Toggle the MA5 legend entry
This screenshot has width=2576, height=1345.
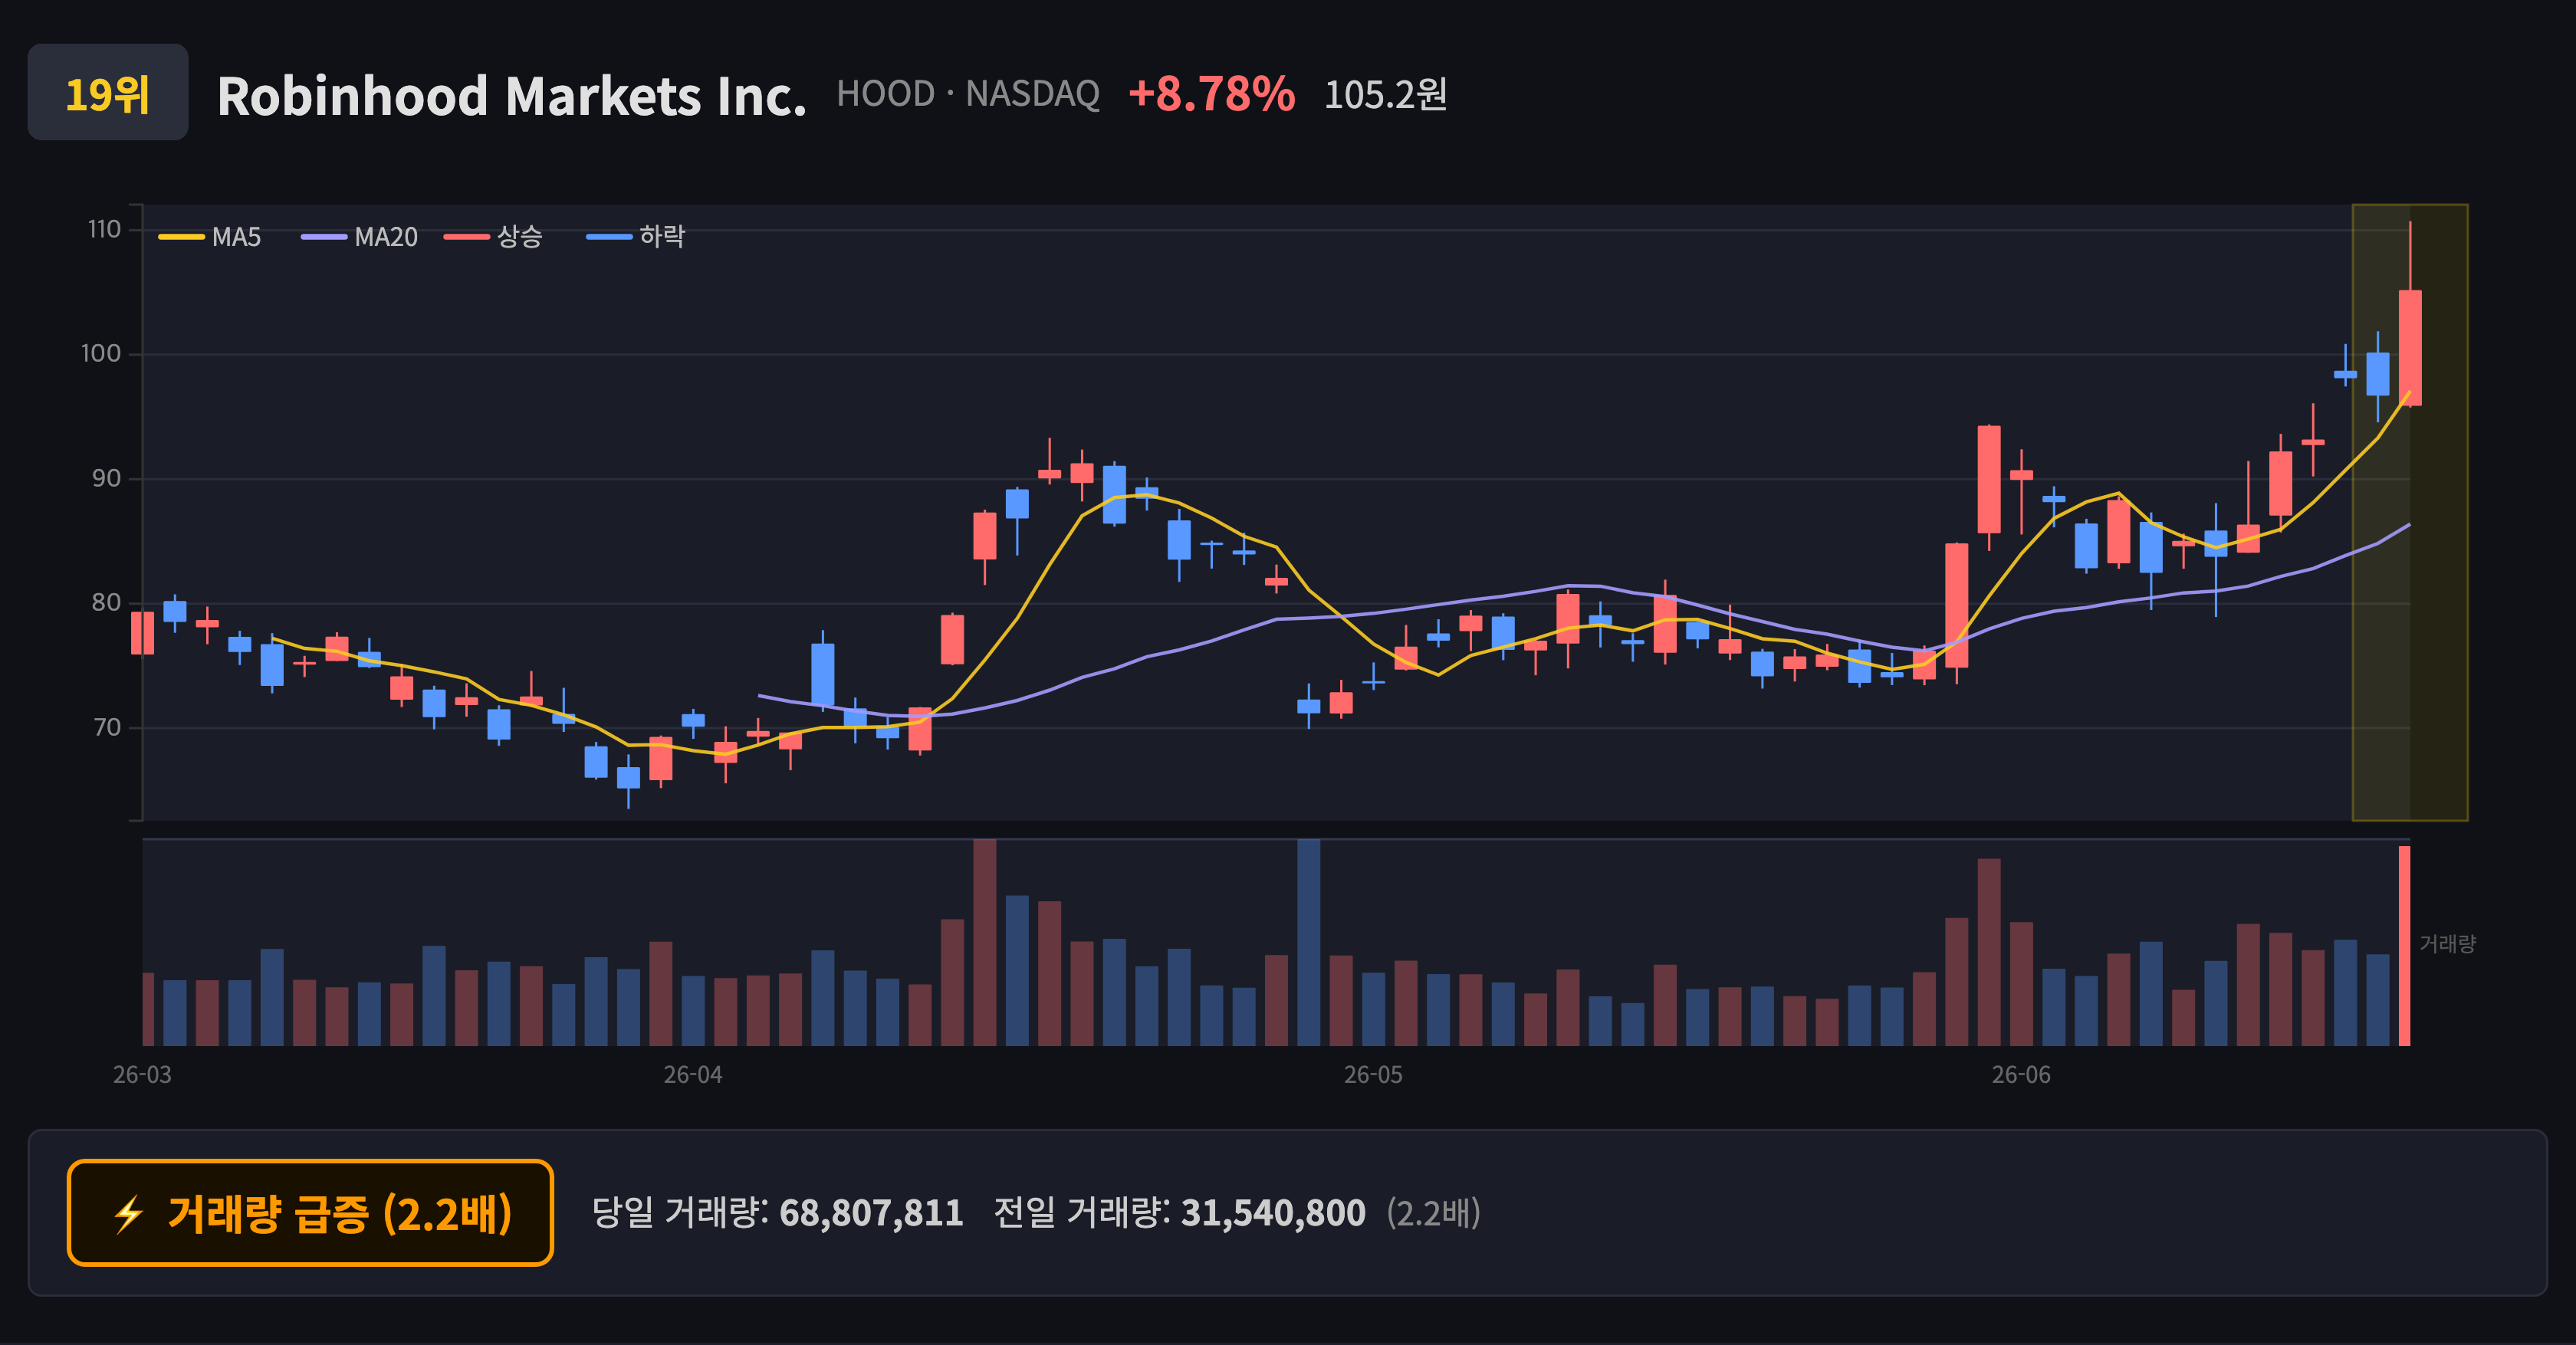point(210,237)
